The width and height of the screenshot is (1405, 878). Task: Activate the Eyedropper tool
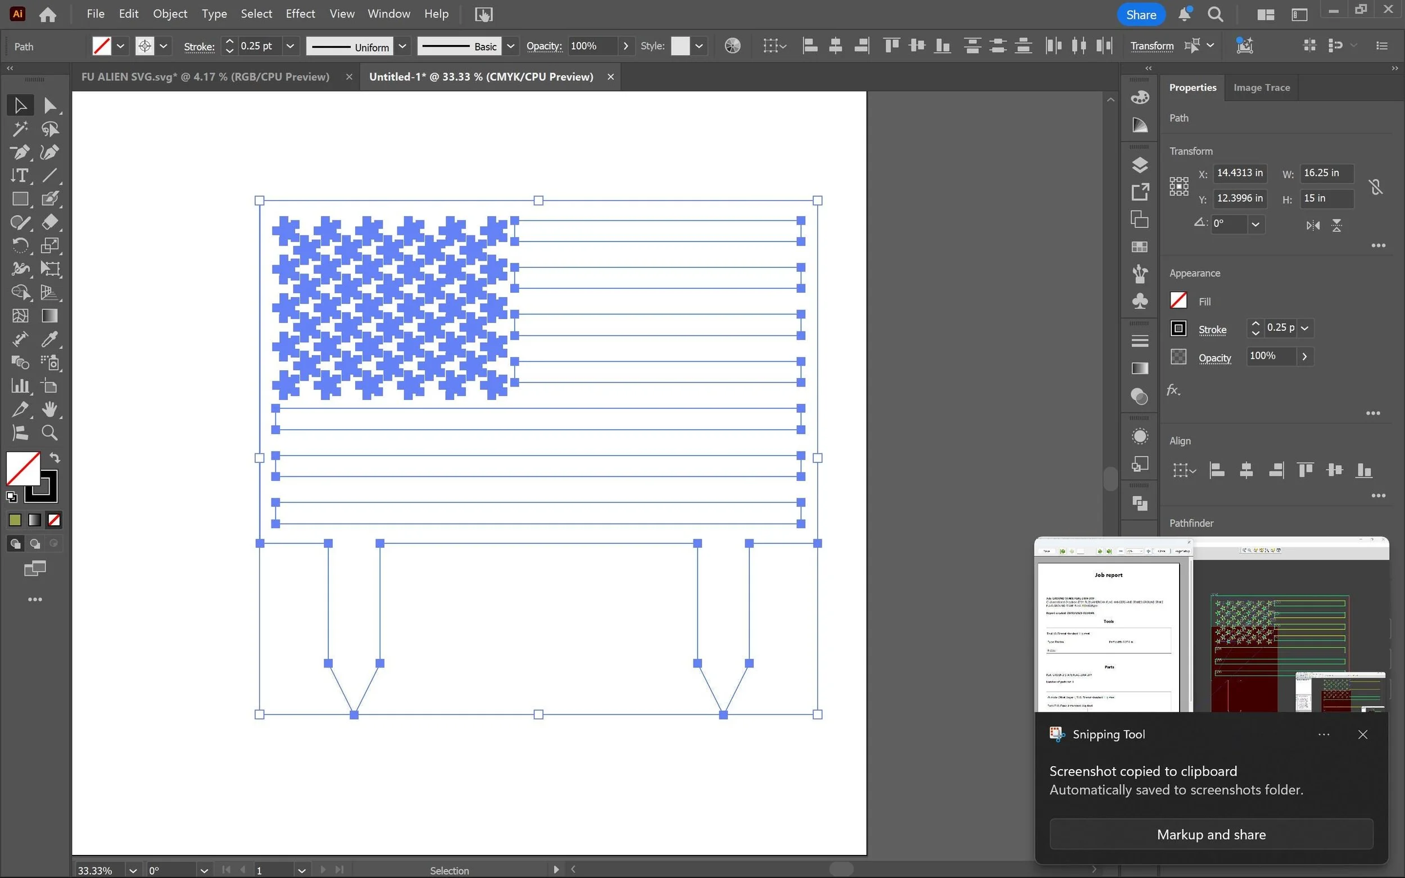point(49,339)
